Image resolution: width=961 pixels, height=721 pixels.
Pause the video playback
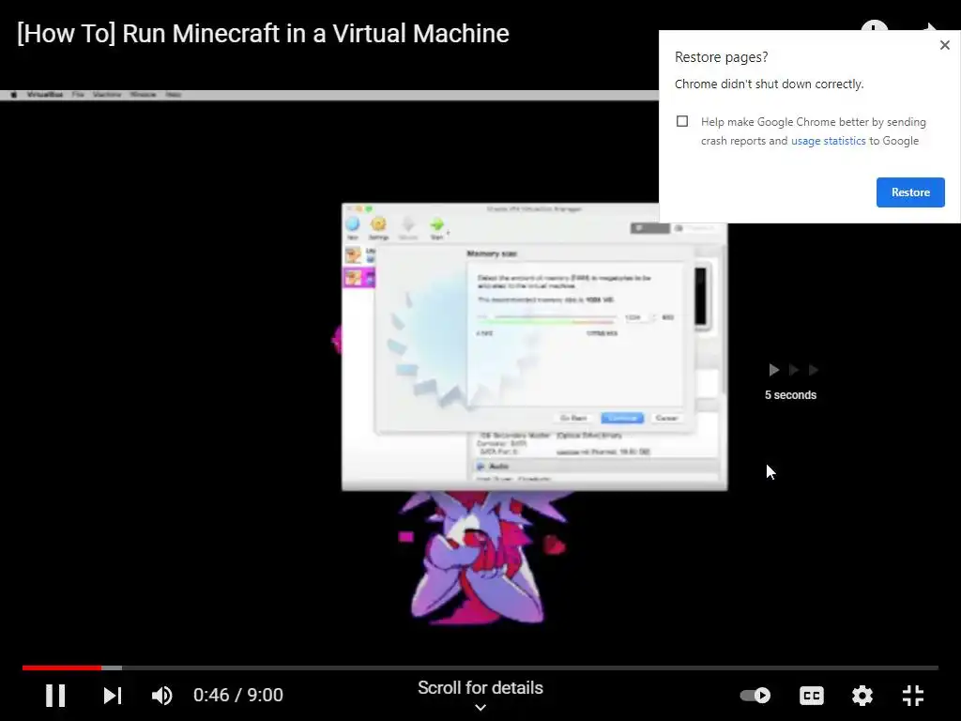pyautogui.click(x=55, y=696)
